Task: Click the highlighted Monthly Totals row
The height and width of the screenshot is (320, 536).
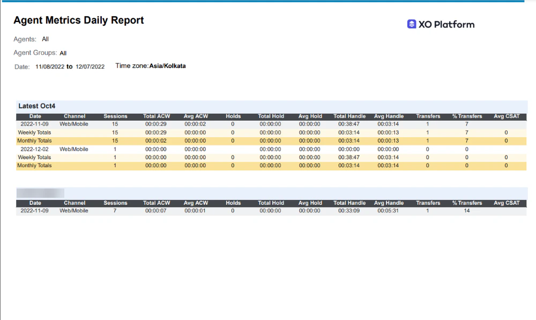Action: tap(34, 140)
